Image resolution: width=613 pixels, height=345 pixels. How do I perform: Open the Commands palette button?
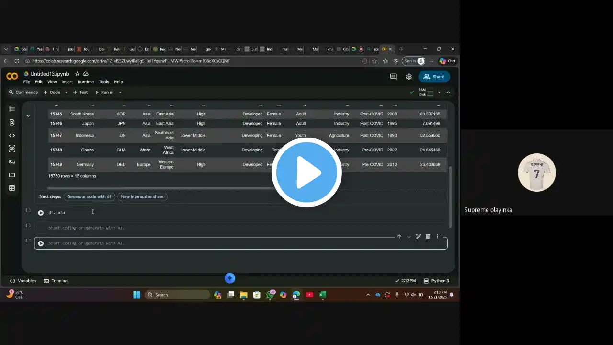pos(23,92)
